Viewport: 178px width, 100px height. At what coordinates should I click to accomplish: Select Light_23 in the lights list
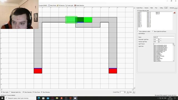pos(149,27)
